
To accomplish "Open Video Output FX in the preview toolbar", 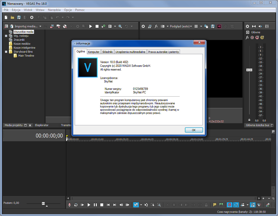I will coord(156,26).
